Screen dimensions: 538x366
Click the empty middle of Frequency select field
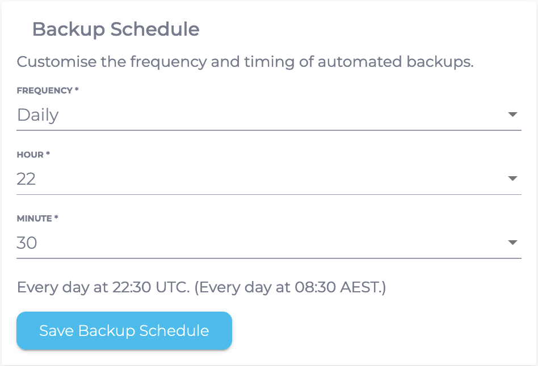pos(267,115)
